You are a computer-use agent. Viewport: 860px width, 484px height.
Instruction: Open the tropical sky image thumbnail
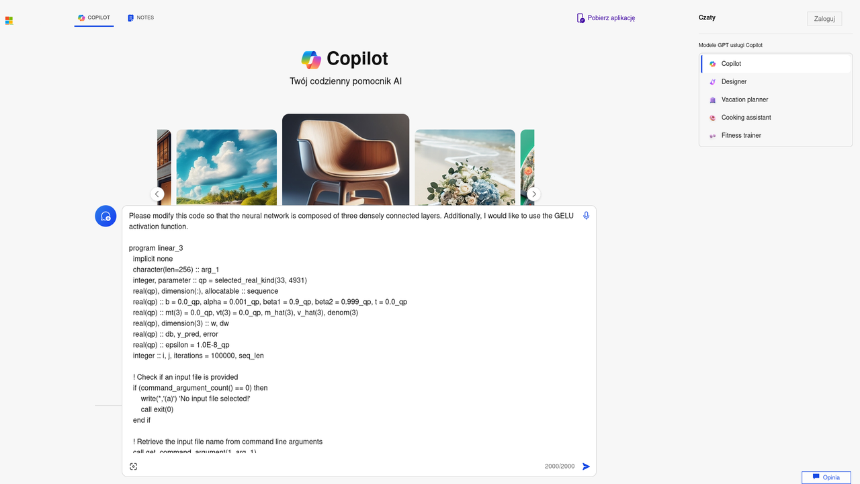coord(226,167)
